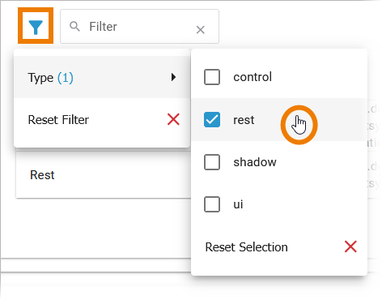The width and height of the screenshot is (382, 300).
Task: Click the red X beside Reset Filter
Action: (173, 119)
